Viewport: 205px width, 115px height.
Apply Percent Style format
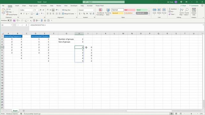84,13
